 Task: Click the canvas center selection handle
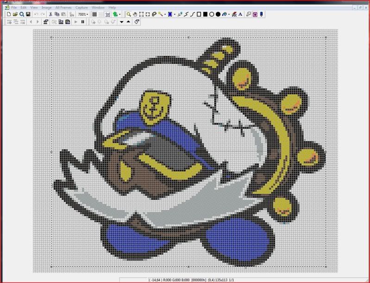pos(279,151)
